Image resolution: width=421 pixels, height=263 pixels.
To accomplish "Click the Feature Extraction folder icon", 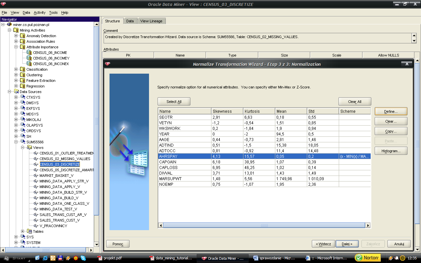I will pyautogui.click(x=23, y=81).
